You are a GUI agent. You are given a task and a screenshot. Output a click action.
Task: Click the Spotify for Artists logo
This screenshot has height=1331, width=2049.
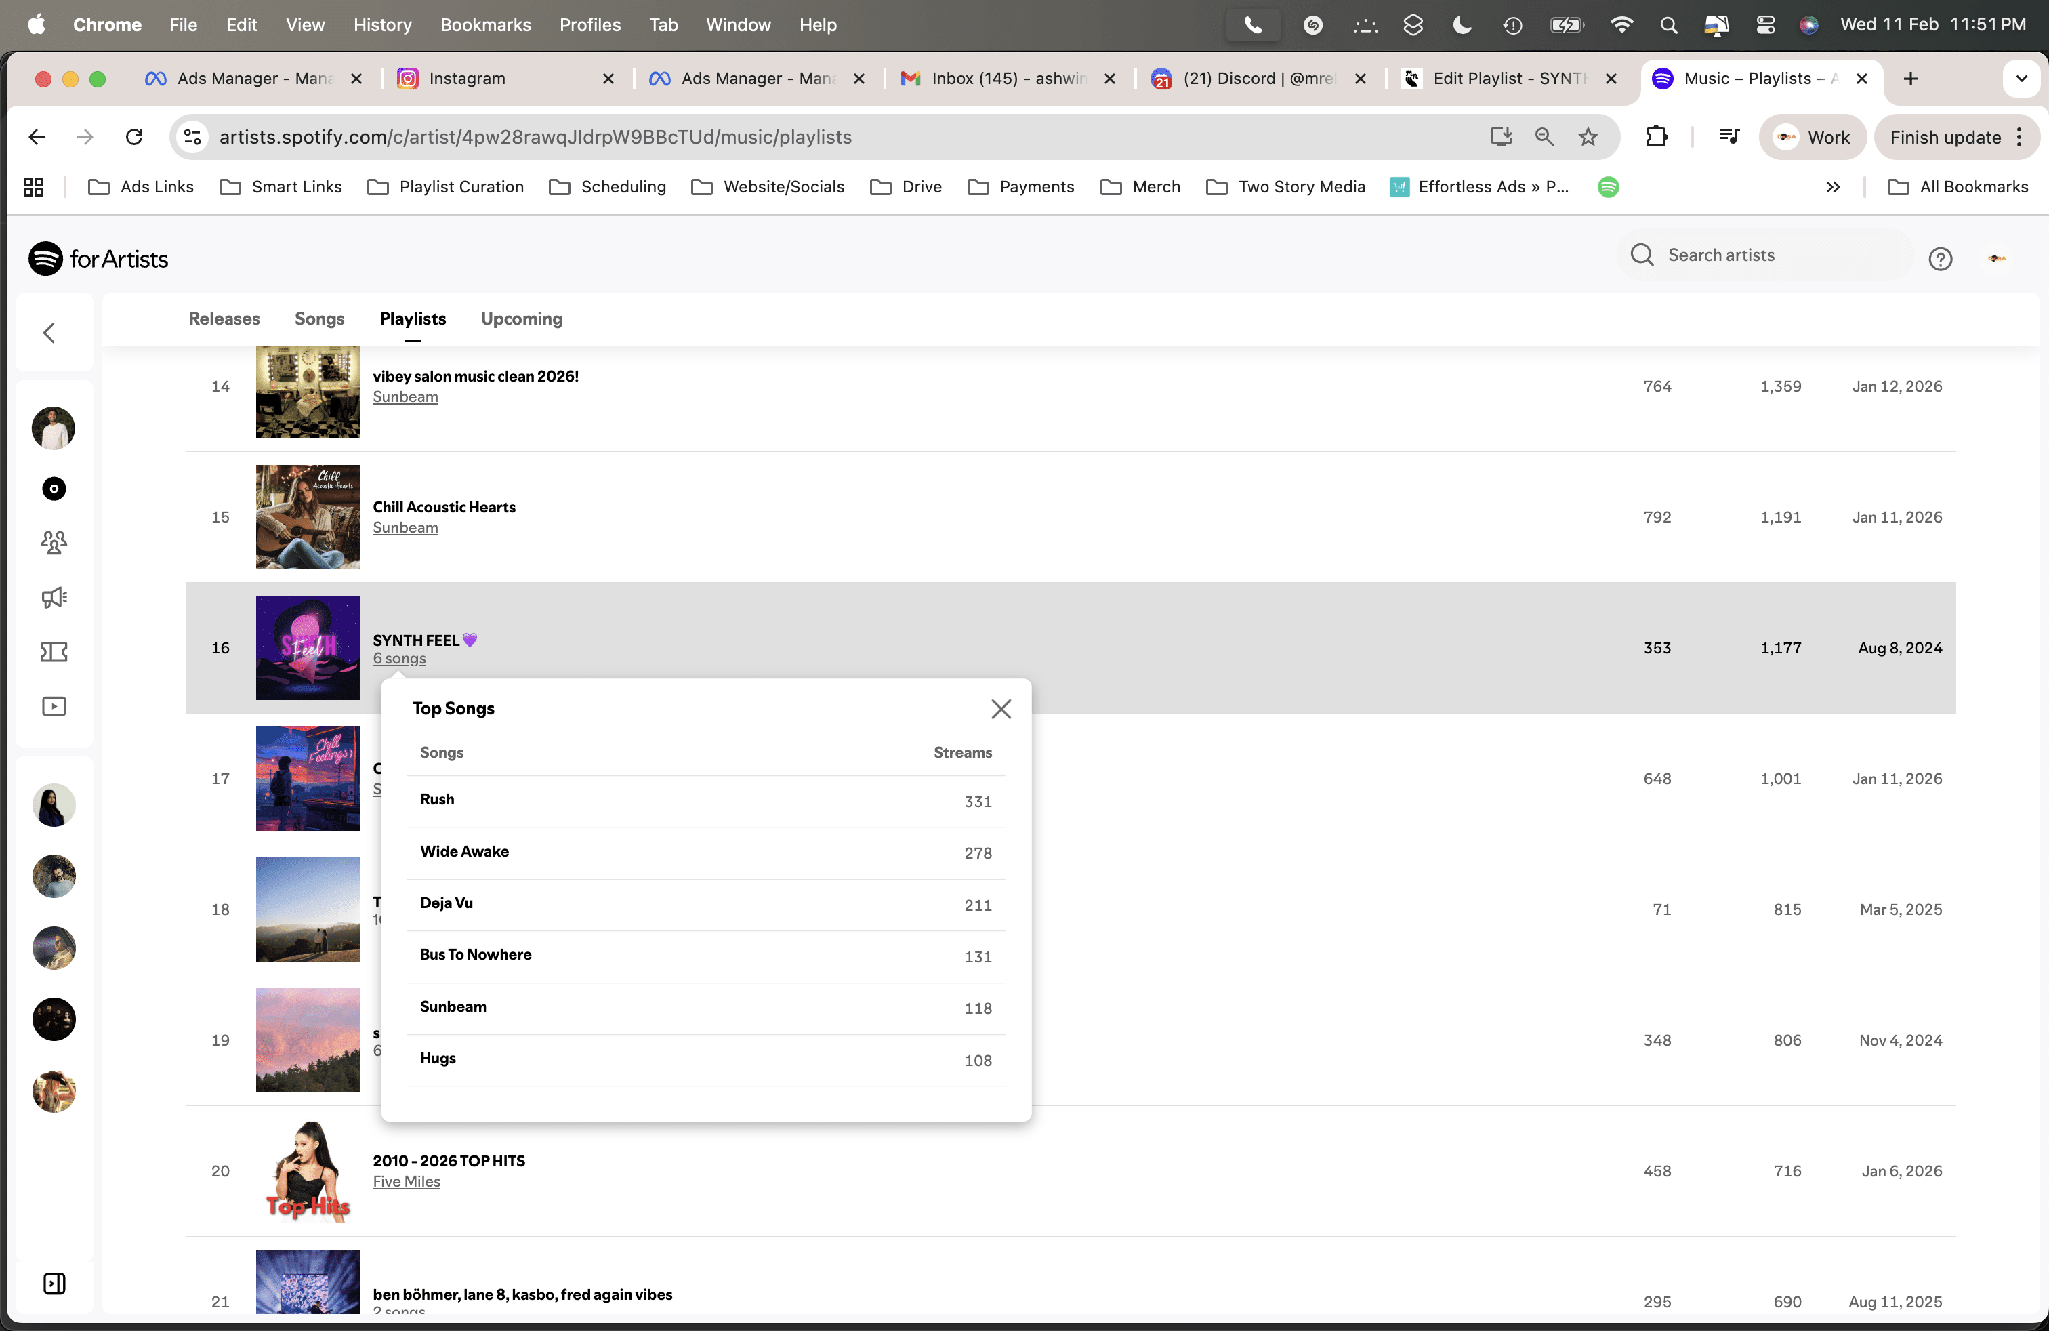click(98, 258)
